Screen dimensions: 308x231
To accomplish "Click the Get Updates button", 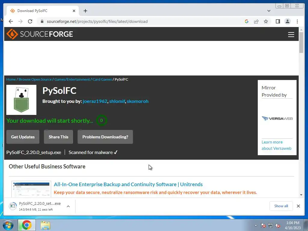I will click(23, 137).
